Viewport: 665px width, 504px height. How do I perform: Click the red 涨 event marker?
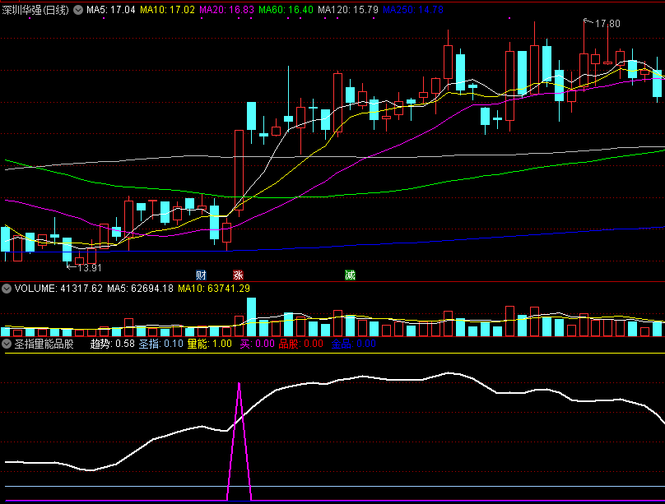(238, 275)
